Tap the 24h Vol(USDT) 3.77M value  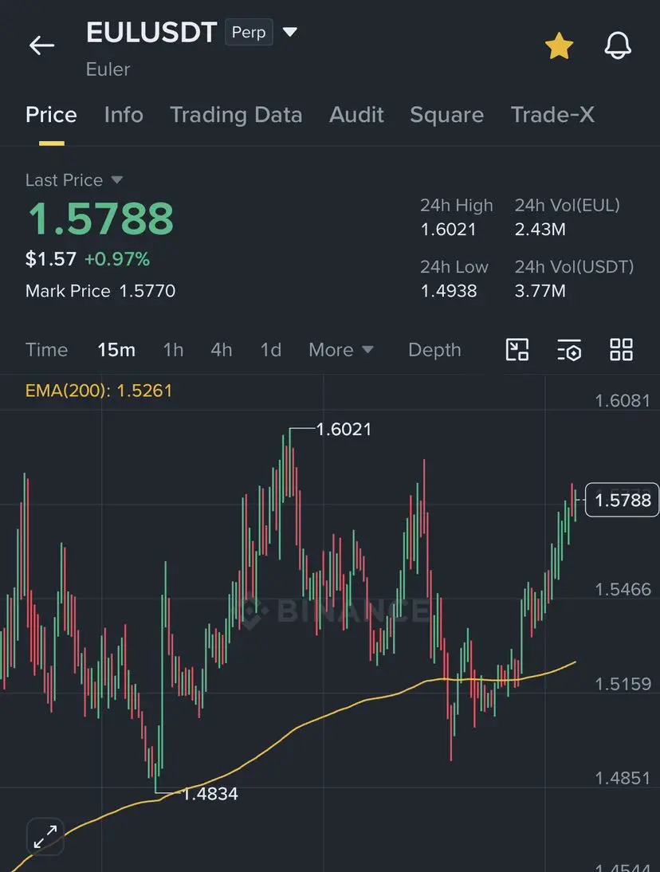540,291
